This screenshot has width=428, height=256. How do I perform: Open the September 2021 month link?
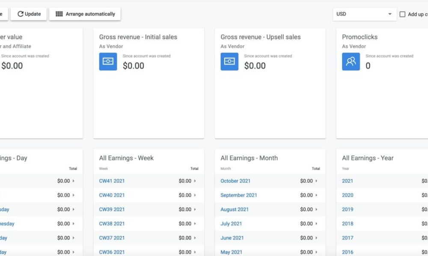[238, 195]
